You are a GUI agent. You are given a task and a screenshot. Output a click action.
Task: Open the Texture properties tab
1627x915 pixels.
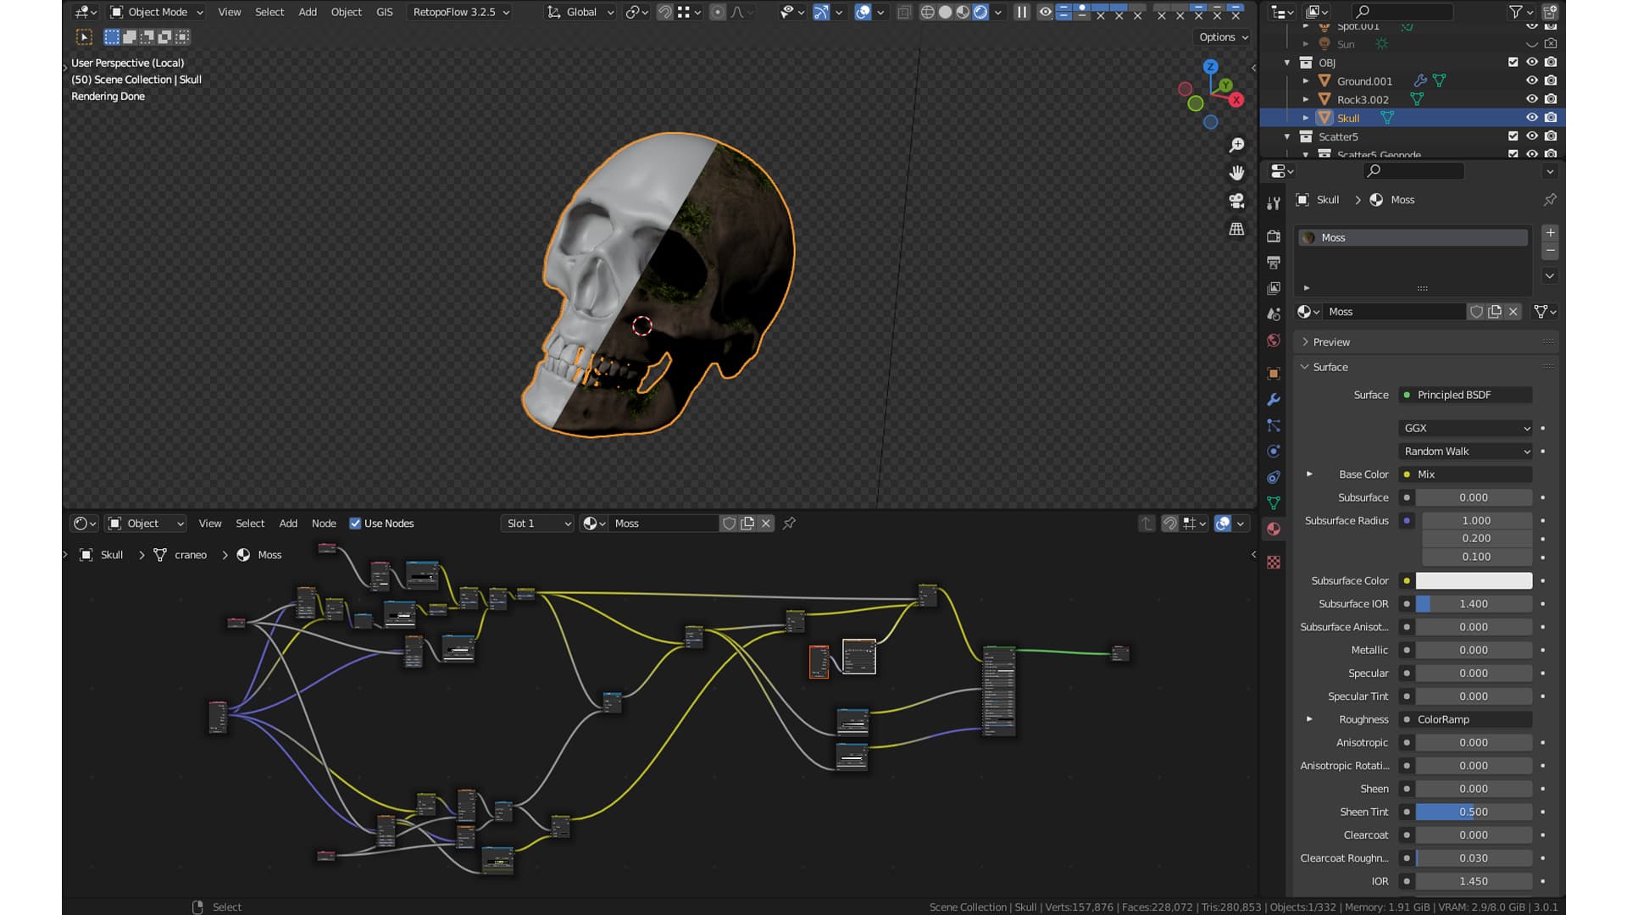coord(1273,563)
